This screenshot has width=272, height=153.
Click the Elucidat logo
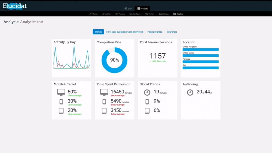tap(15, 6)
